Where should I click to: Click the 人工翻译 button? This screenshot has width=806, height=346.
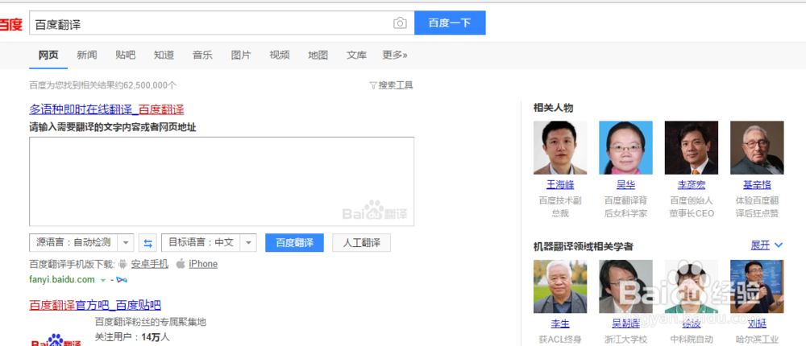(361, 243)
